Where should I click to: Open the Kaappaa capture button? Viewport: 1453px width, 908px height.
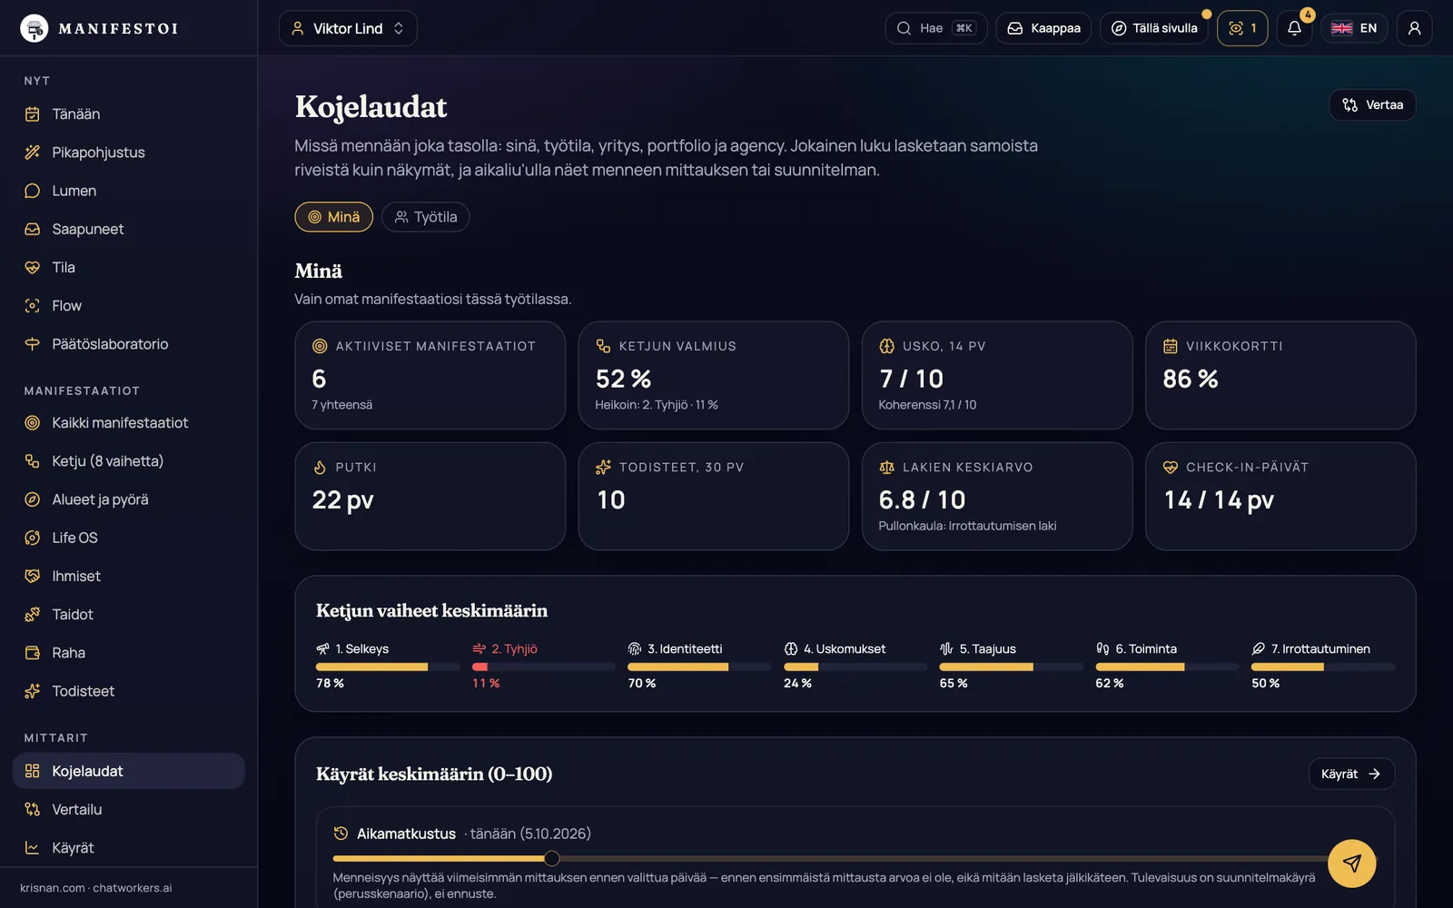click(1043, 28)
